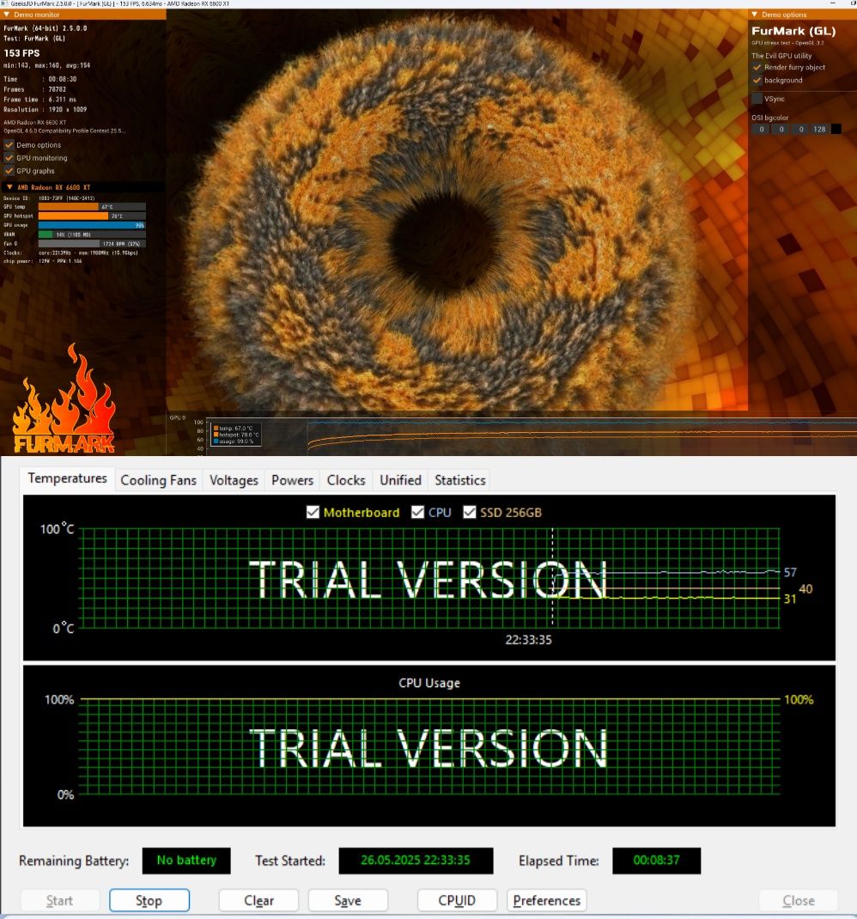Clear the monitoring graphs
Screen dimensions: 857x919
[x=258, y=900]
